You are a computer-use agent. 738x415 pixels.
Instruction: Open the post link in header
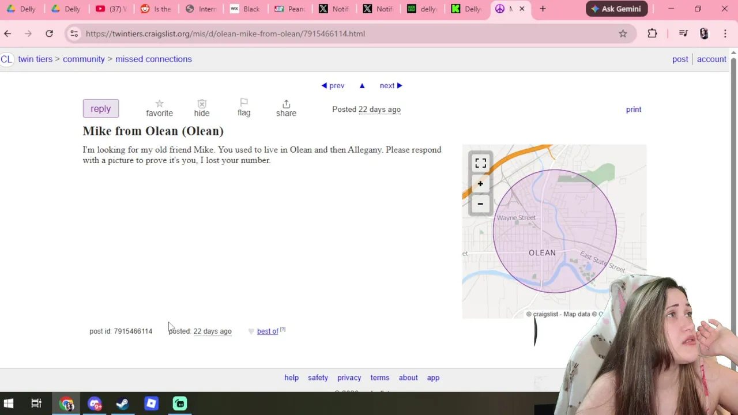point(680,59)
